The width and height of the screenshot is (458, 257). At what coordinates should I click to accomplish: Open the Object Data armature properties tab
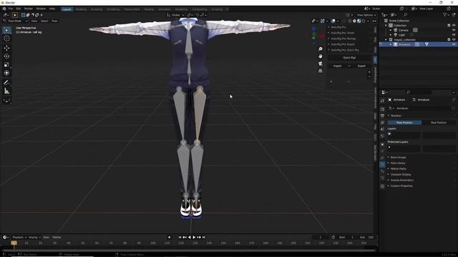pyautogui.click(x=382, y=165)
